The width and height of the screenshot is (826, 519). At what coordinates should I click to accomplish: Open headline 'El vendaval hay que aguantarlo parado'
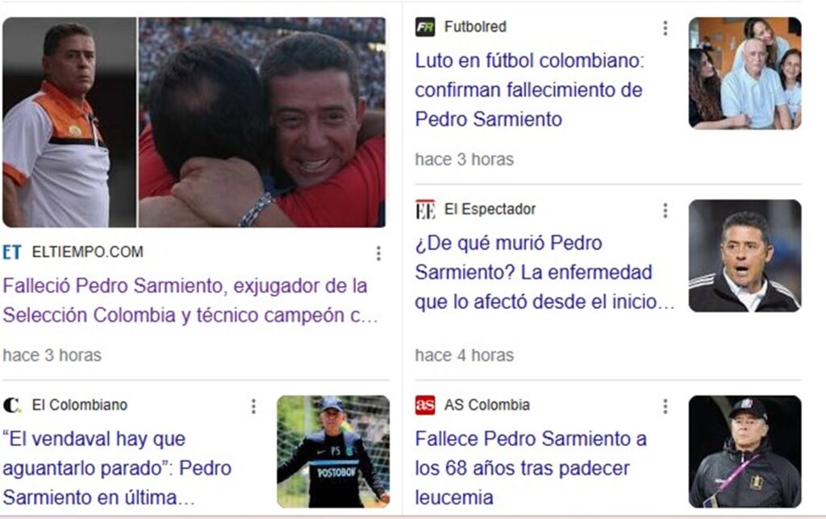pyautogui.click(x=117, y=468)
